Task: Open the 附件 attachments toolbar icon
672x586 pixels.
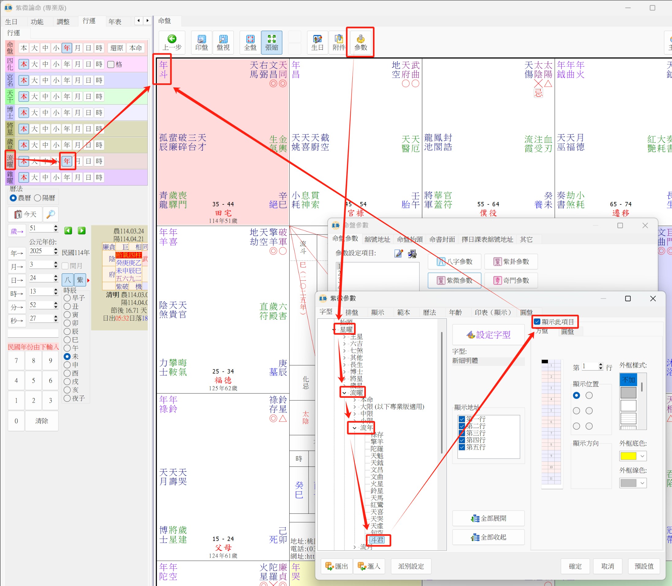Action: coord(339,43)
